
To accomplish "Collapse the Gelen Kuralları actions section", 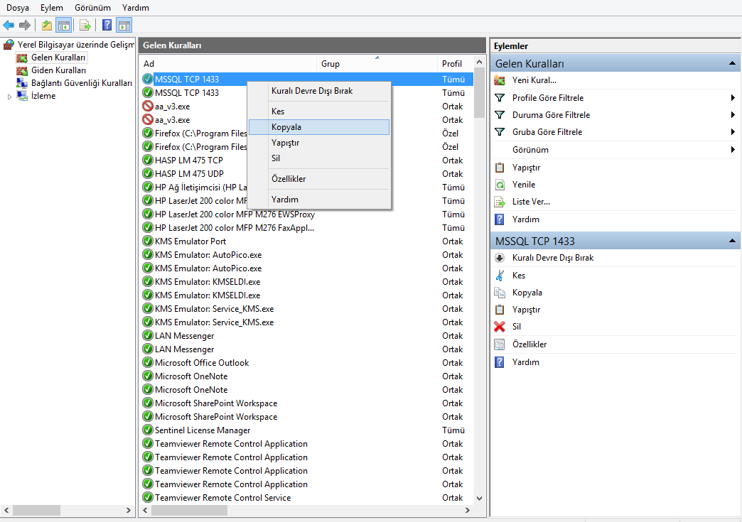I will tap(732, 64).
